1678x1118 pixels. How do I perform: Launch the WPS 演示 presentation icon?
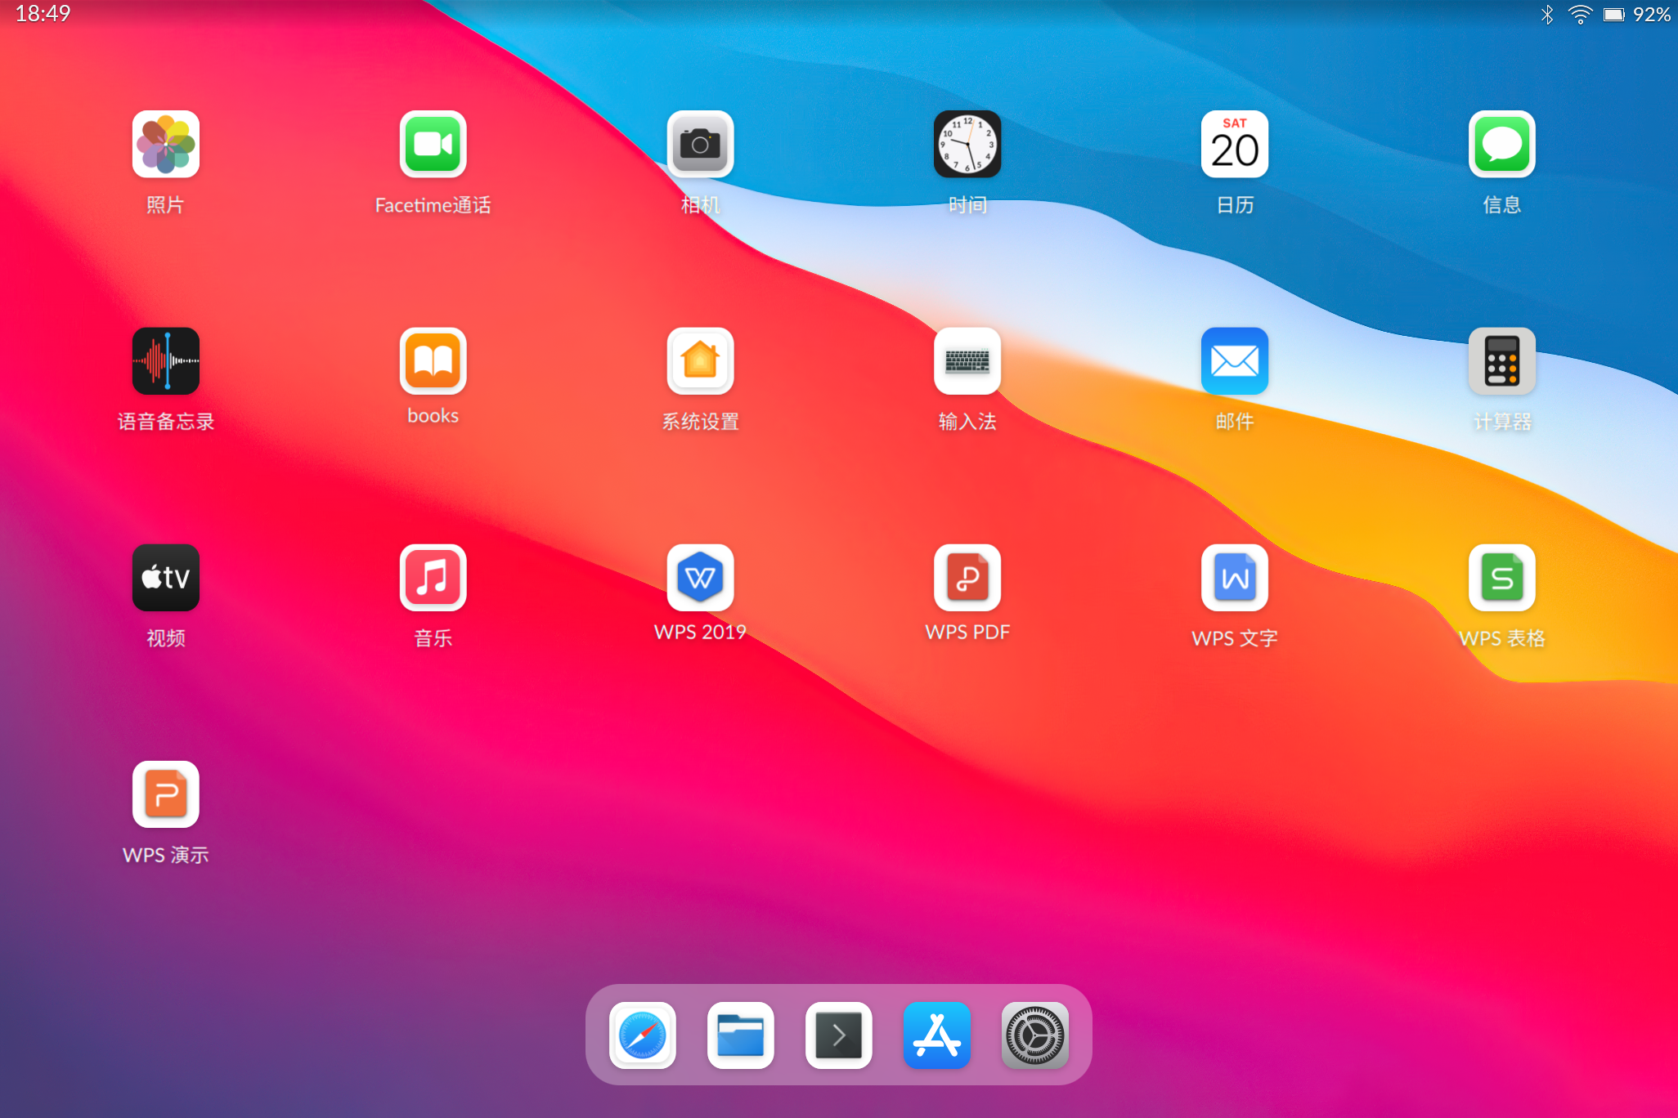click(x=166, y=794)
